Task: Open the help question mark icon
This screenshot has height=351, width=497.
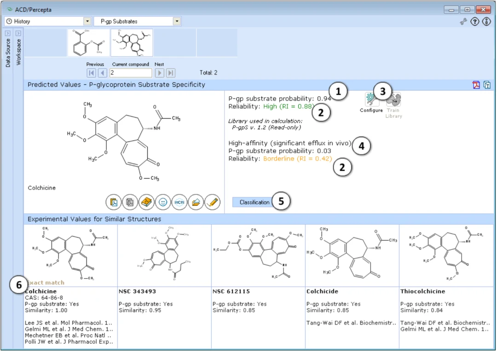Action: click(x=474, y=22)
